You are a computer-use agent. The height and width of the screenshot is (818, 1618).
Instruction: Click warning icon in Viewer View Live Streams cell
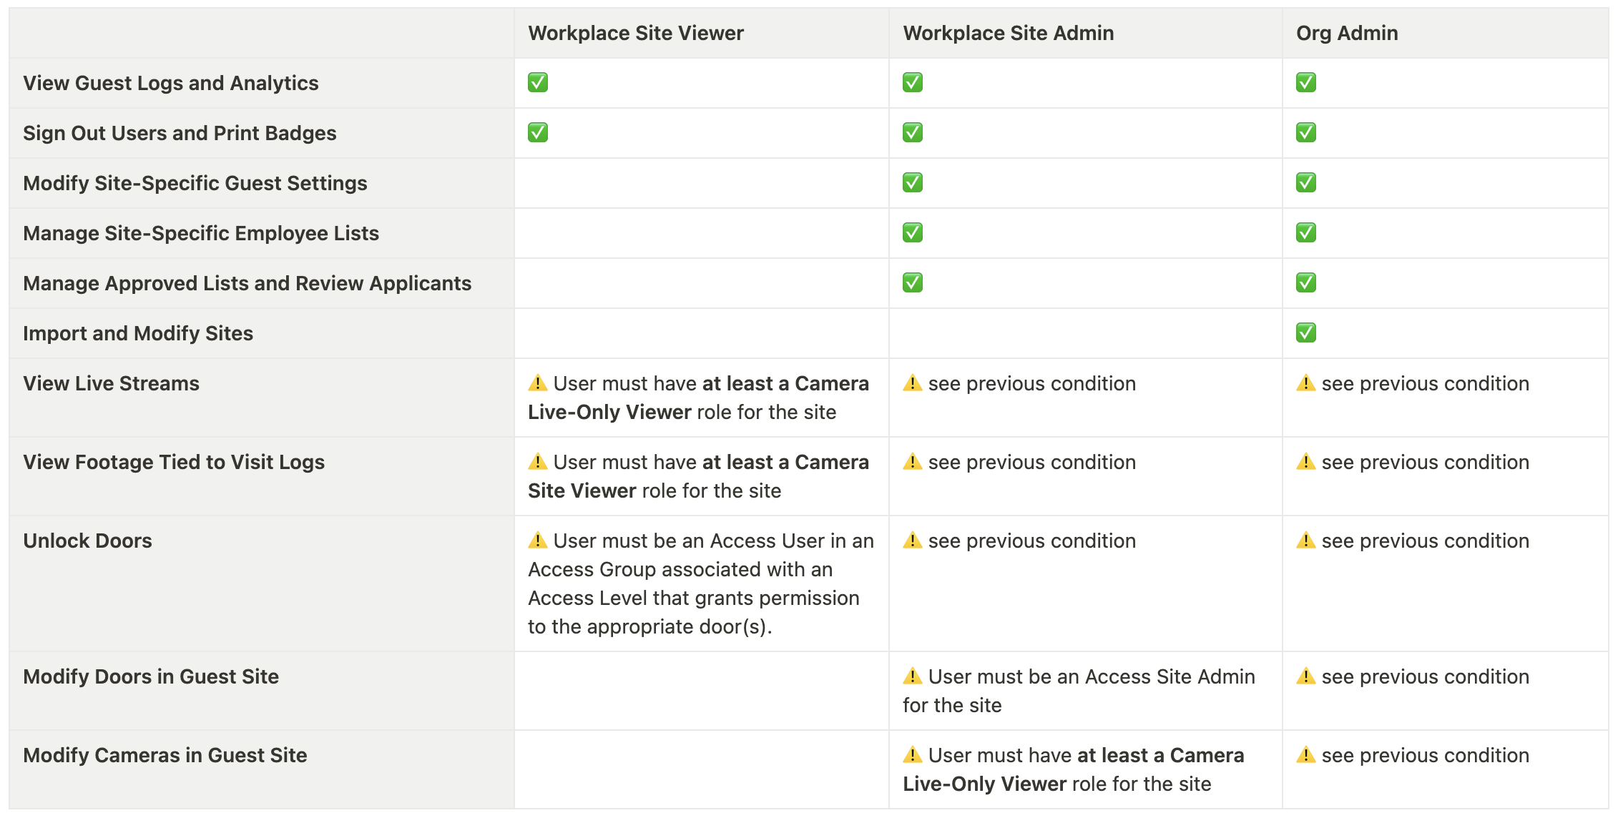[538, 383]
